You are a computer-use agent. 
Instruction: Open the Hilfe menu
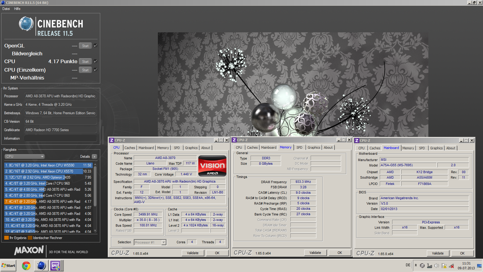17,9
